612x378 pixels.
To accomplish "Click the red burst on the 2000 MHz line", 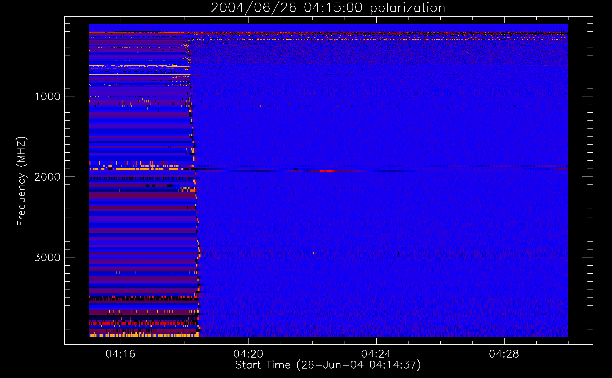I will tap(327, 171).
